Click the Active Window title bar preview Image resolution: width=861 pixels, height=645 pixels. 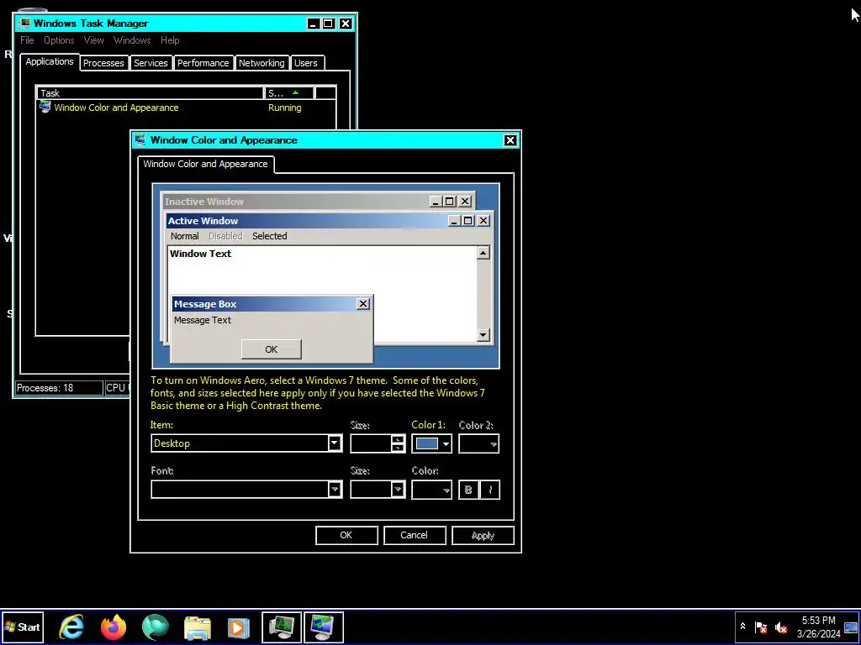click(329, 221)
